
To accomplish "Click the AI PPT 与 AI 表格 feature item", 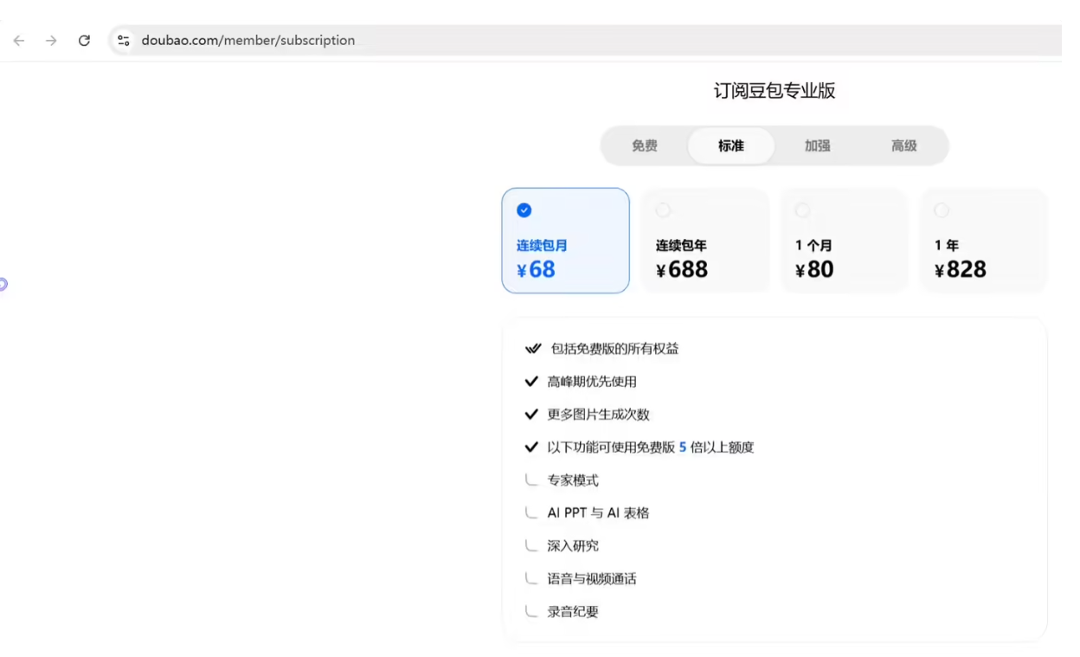I will pos(598,513).
